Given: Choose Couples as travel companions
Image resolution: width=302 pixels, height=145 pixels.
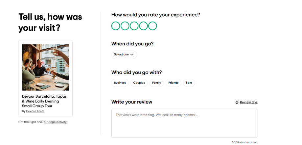Looking at the screenshot, I should tap(139, 83).
